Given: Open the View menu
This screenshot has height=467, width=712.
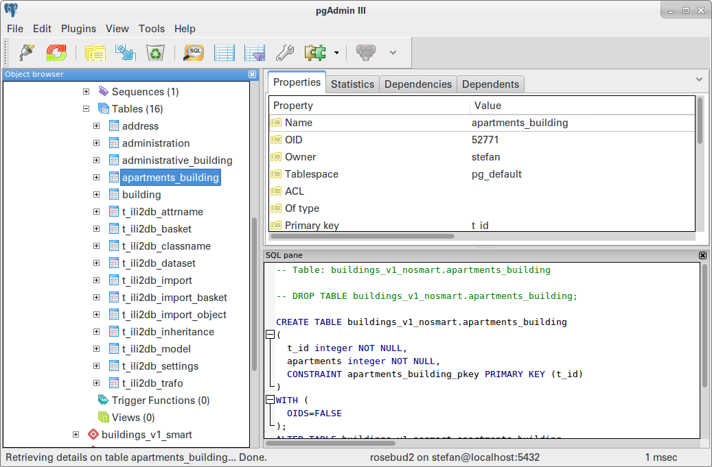Looking at the screenshot, I should point(117,29).
